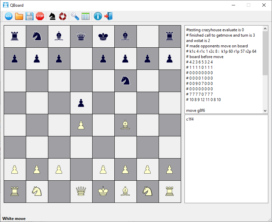The image size is (272, 222).
Task: Click the empty g8 square
Action: tap(148, 37)
